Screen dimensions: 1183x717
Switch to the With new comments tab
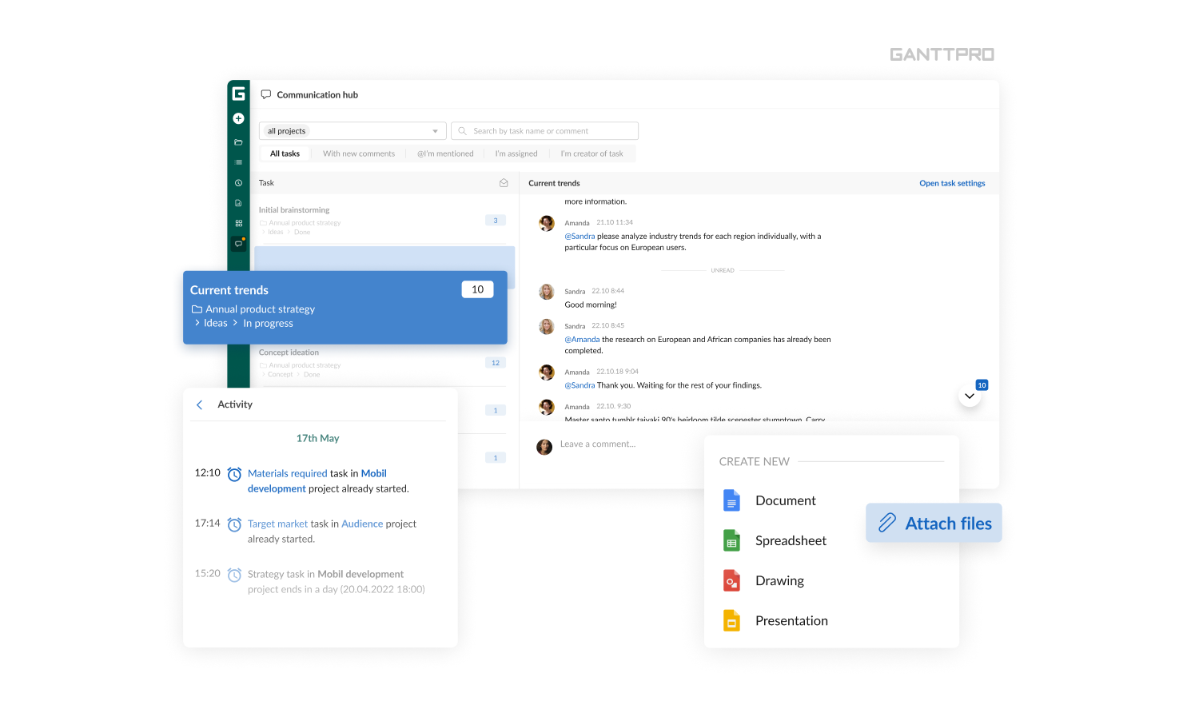pyautogui.click(x=359, y=153)
